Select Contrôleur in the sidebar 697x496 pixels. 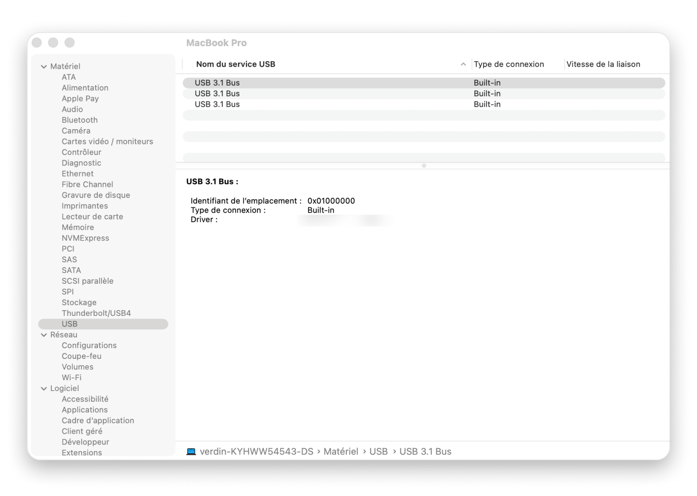(81, 152)
